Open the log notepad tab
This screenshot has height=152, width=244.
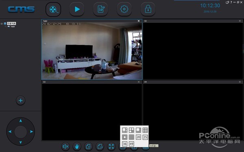point(101,9)
